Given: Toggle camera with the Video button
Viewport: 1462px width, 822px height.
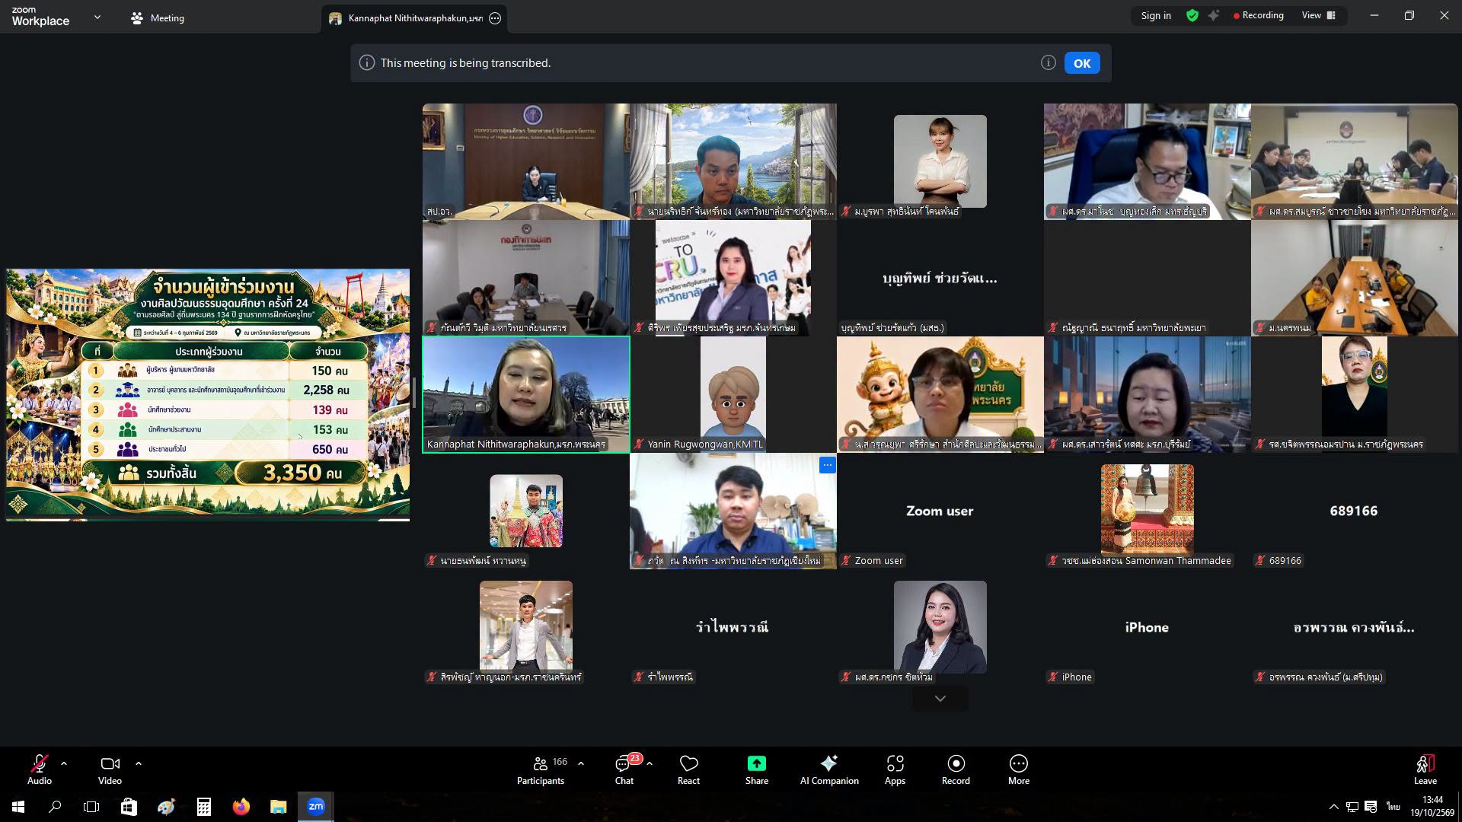Looking at the screenshot, I should [110, 769].
